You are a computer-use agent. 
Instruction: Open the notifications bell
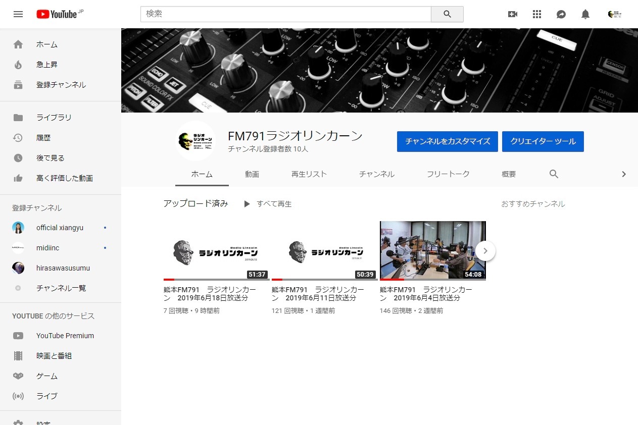coord(585,14)
